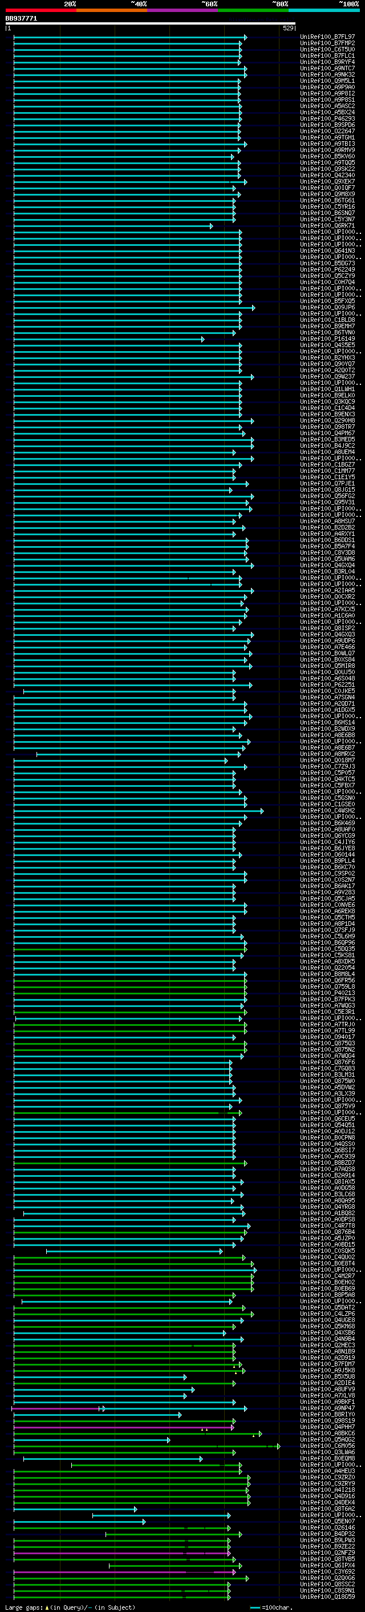Select the UniRef100_A9TBI3 label
The width and height of the screenshot is (365, 1612).
[x=327, y=144]
